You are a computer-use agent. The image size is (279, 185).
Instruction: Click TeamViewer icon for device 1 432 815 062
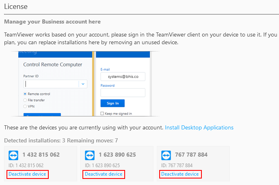tap(13, 155)
